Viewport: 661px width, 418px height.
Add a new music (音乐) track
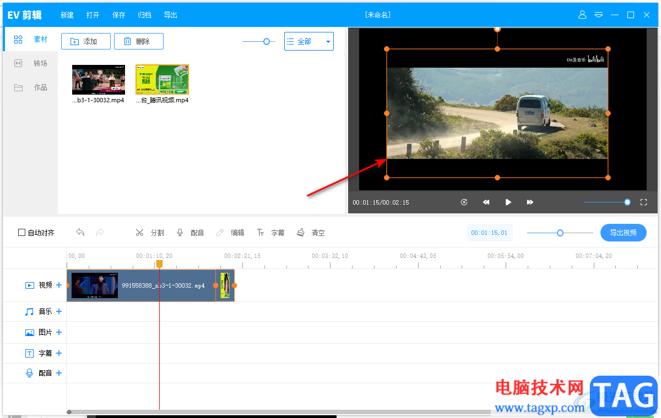59,311
